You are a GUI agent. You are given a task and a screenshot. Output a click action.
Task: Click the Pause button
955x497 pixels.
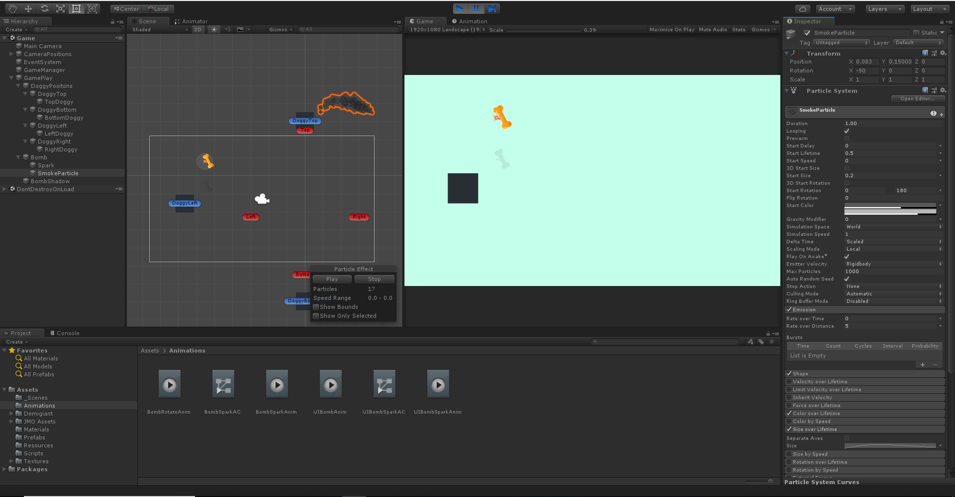(x=476, y=8)
